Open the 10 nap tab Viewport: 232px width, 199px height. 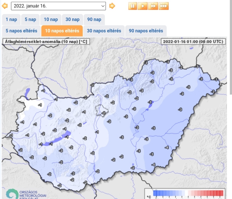point(51,20)
